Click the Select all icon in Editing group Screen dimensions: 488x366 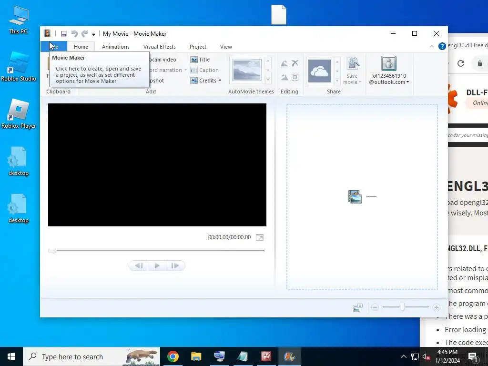point(295,77)
